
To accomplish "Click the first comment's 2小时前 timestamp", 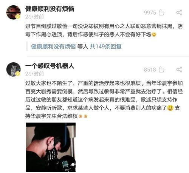I will click(x=34, y=17).
